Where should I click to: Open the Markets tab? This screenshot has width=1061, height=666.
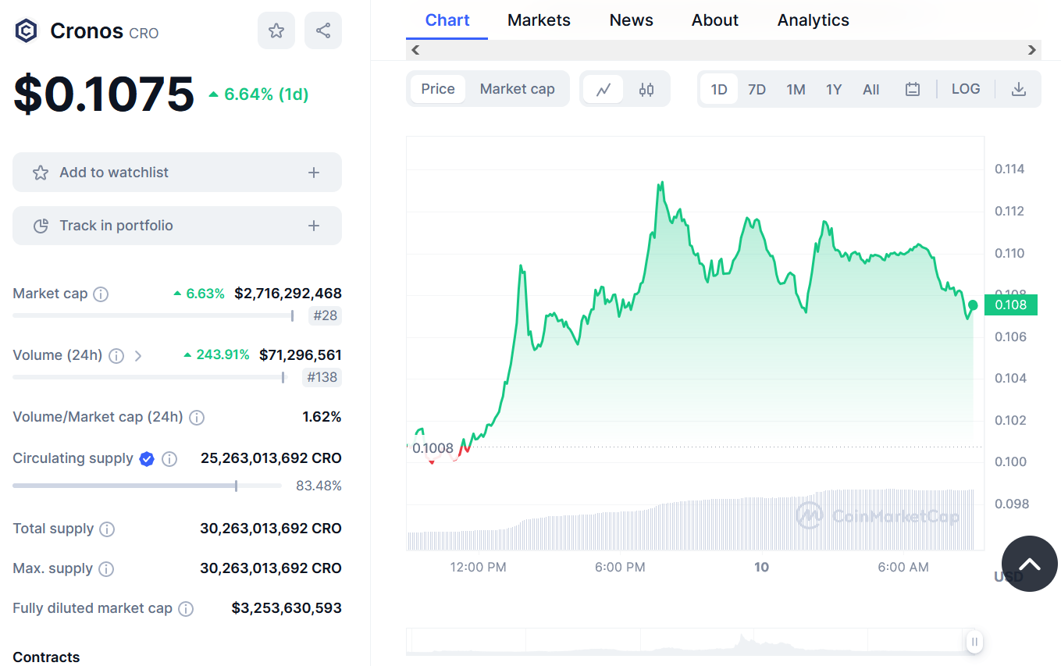tap(539, 20)
